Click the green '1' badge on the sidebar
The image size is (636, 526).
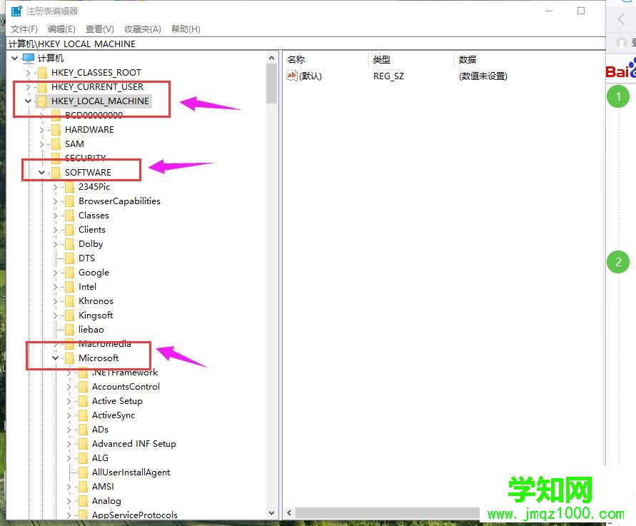618,96
